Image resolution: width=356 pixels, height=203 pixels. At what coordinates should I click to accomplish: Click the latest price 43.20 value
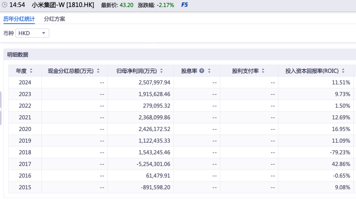click(x=127, y=5)
